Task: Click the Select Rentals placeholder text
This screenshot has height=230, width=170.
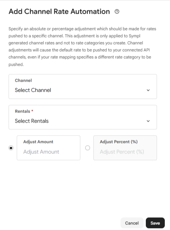Action: click(x=32, y=121)
